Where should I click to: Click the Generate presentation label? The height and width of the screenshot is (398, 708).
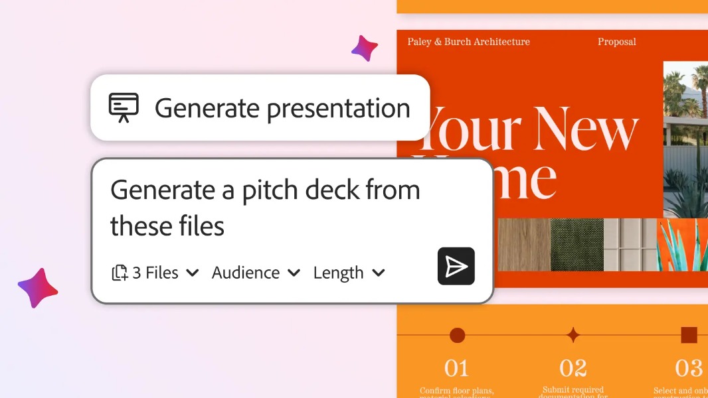click(282, 108)
